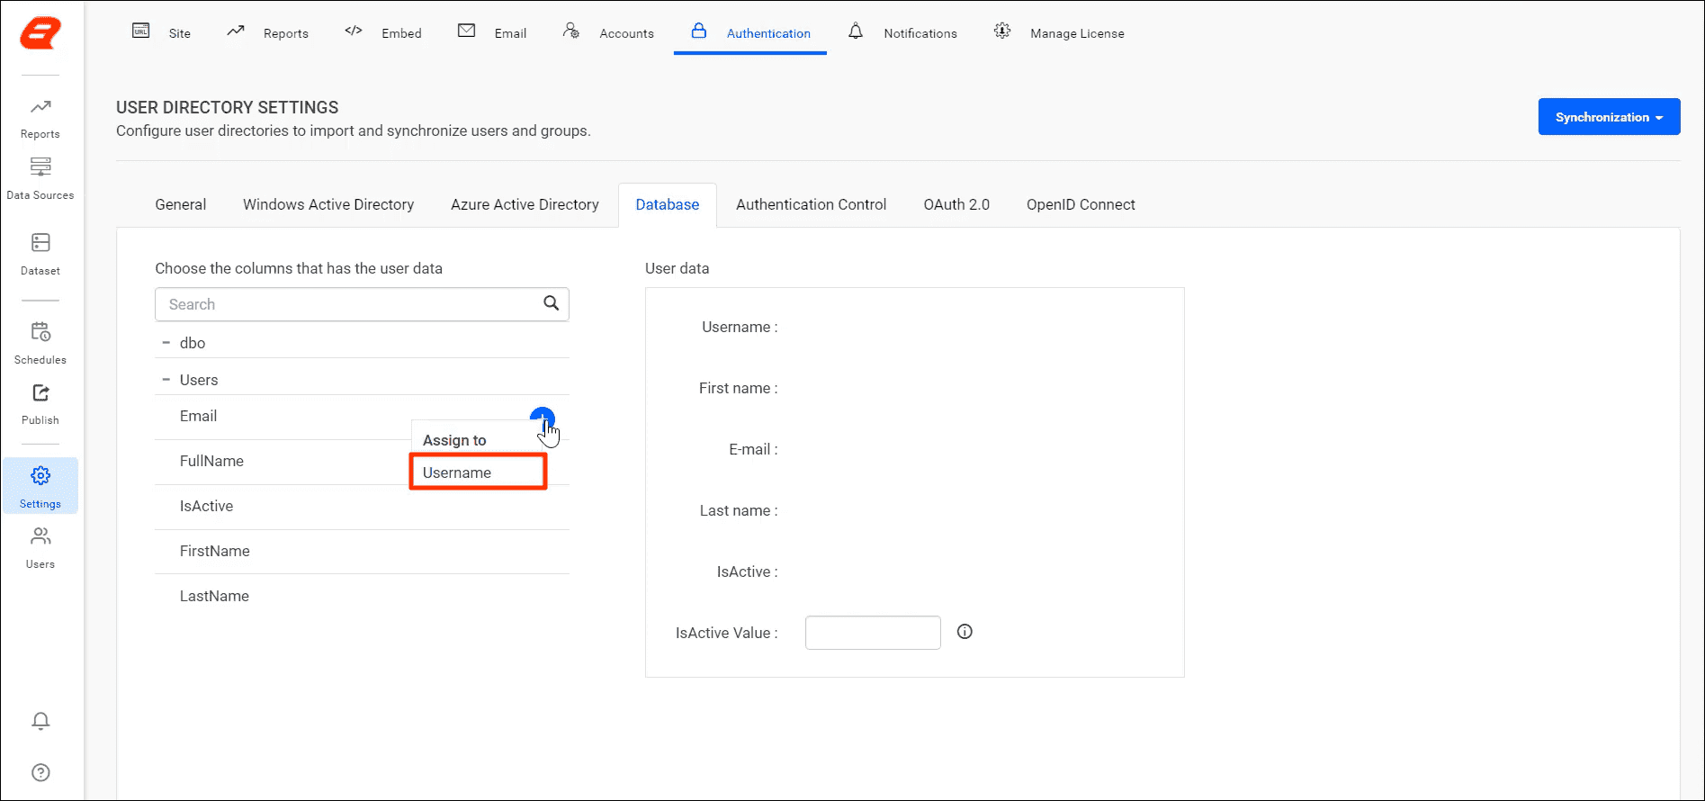Select the Email column row
Screen dimensions: 1705x801
pos(362,417)
